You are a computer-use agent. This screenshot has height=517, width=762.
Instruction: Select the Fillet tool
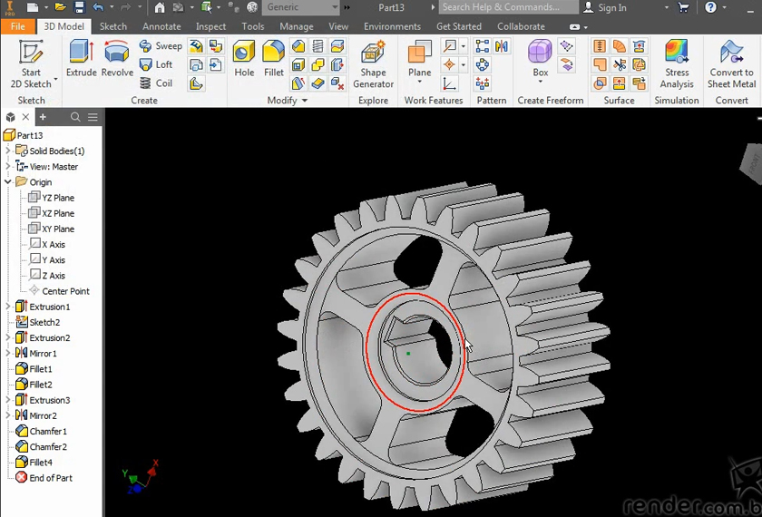coord(274,59)
